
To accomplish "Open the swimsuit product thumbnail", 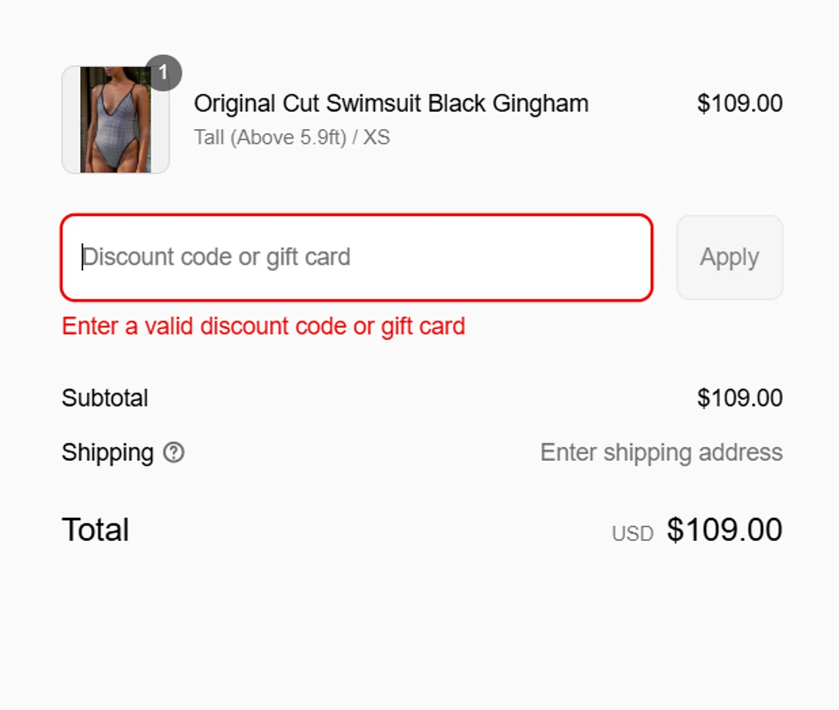I will pyautogui.click(x=115, y=120).
